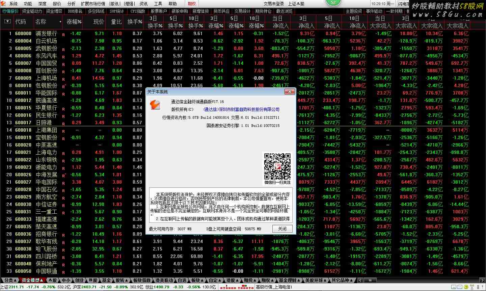Screen dimensions: 486x291
Task: Open column selector arrow left of 代码 header
Action: pos(7,22)
